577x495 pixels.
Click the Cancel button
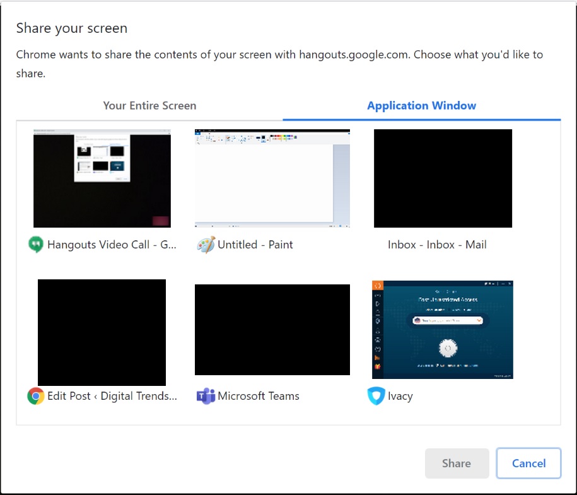pyautogui.click(x=528, y=463)
